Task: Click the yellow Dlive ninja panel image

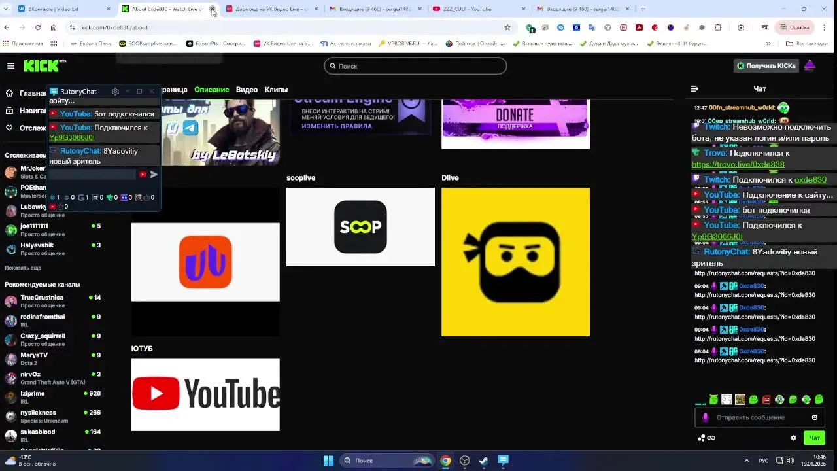Action: 515,262
